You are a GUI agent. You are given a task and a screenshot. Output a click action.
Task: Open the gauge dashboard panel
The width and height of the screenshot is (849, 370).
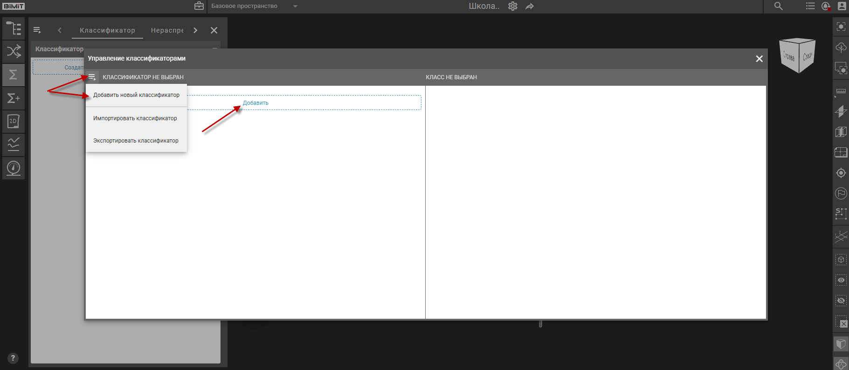pyautogui.click(x=14, y=168)
